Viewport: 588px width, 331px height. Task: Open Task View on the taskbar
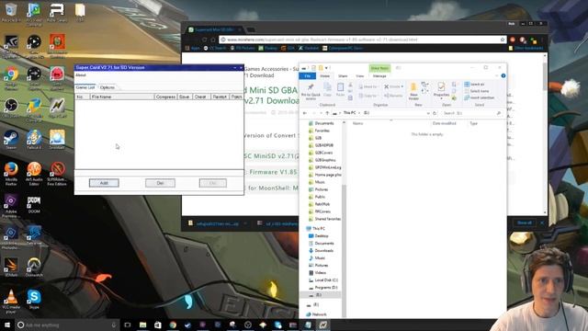pyautogui.click(x=128, y=325)
